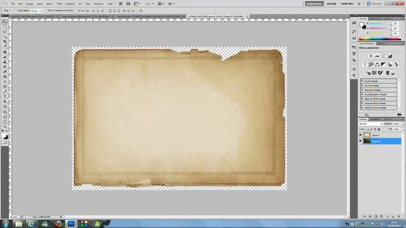
Task: Launch Bridge from the application bar
Action: tap(121, 4)
